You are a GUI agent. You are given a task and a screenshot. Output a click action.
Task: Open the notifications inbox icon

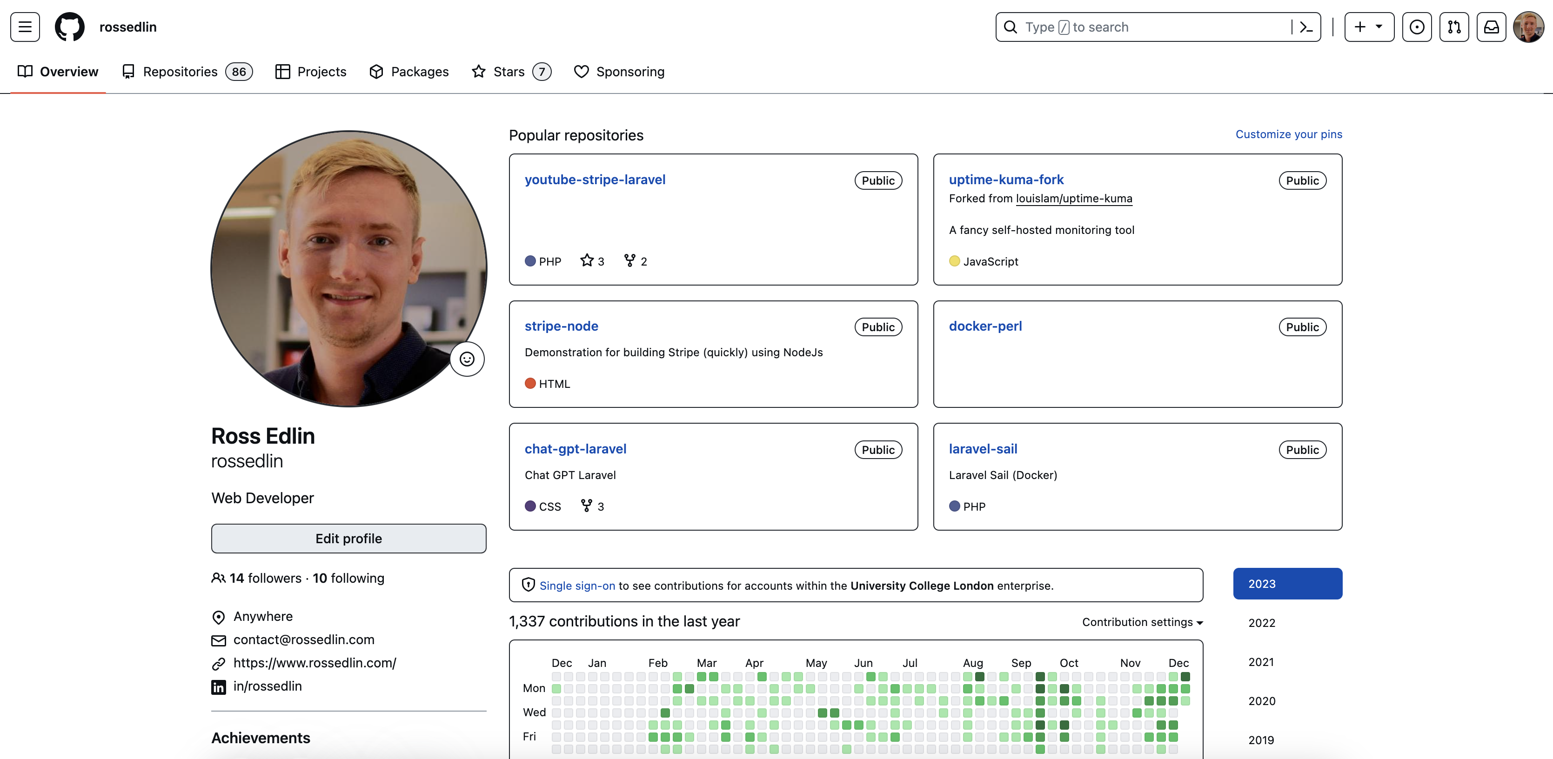(1491, 27)
